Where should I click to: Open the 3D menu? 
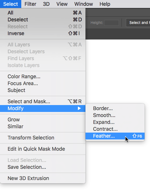pos(46,4)
